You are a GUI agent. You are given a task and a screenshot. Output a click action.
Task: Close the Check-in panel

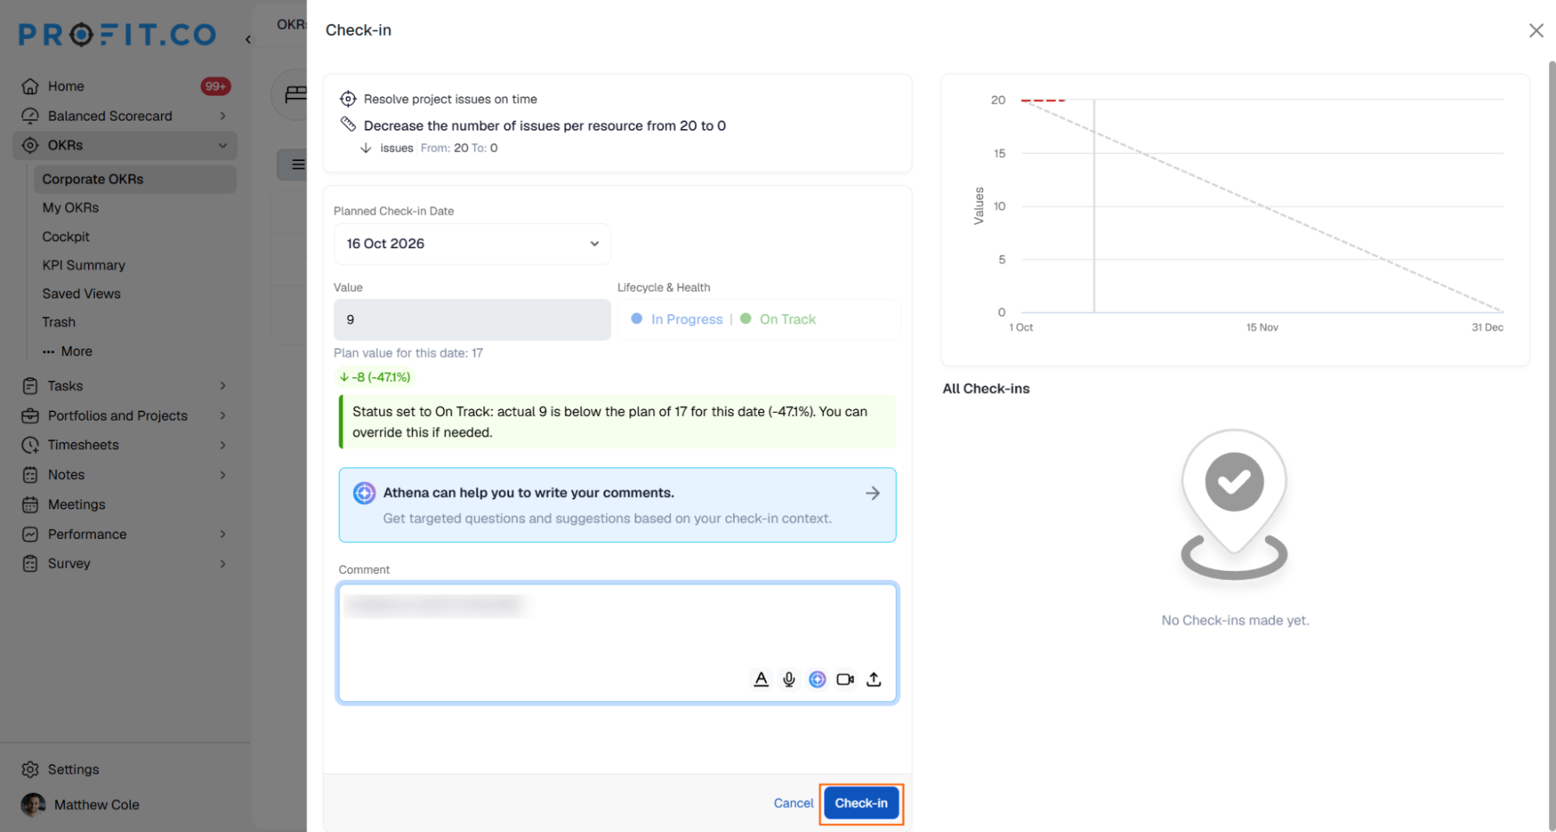[1536, 30]
